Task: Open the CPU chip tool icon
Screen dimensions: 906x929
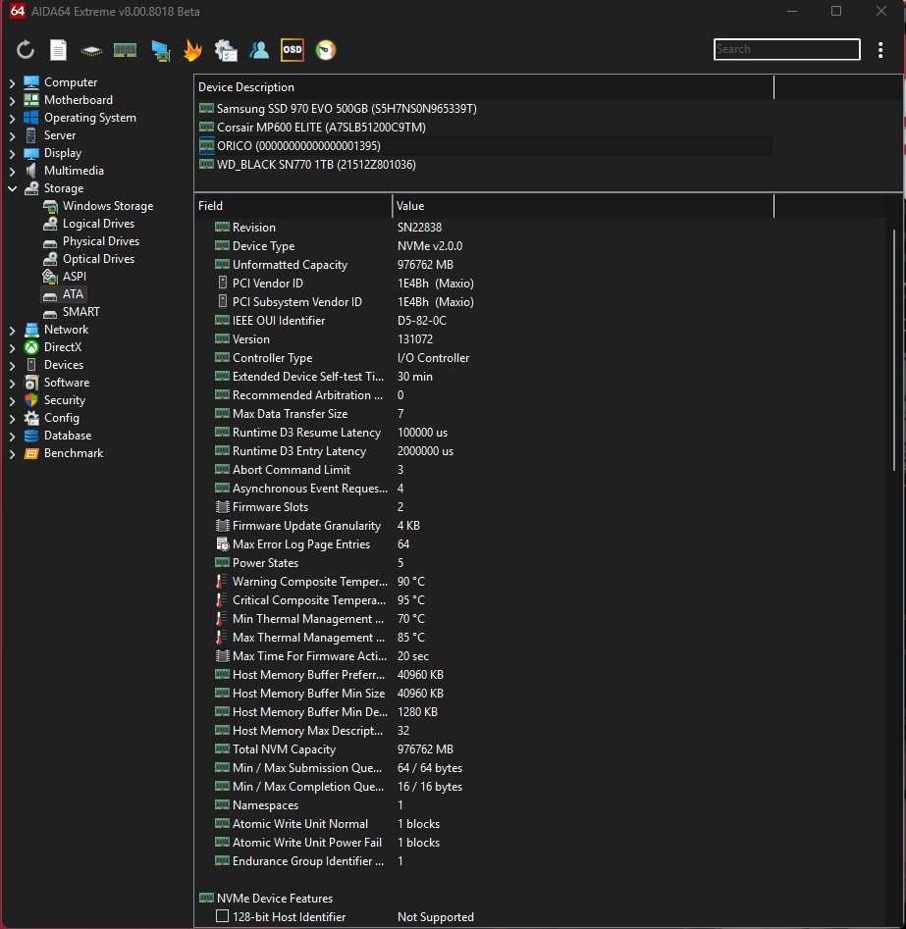Action: 91,50
